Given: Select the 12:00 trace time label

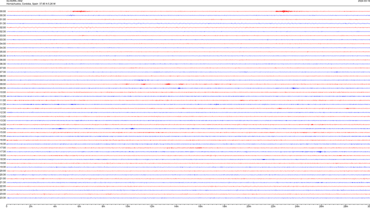Looking at the screenshot, I should (3, 109).
